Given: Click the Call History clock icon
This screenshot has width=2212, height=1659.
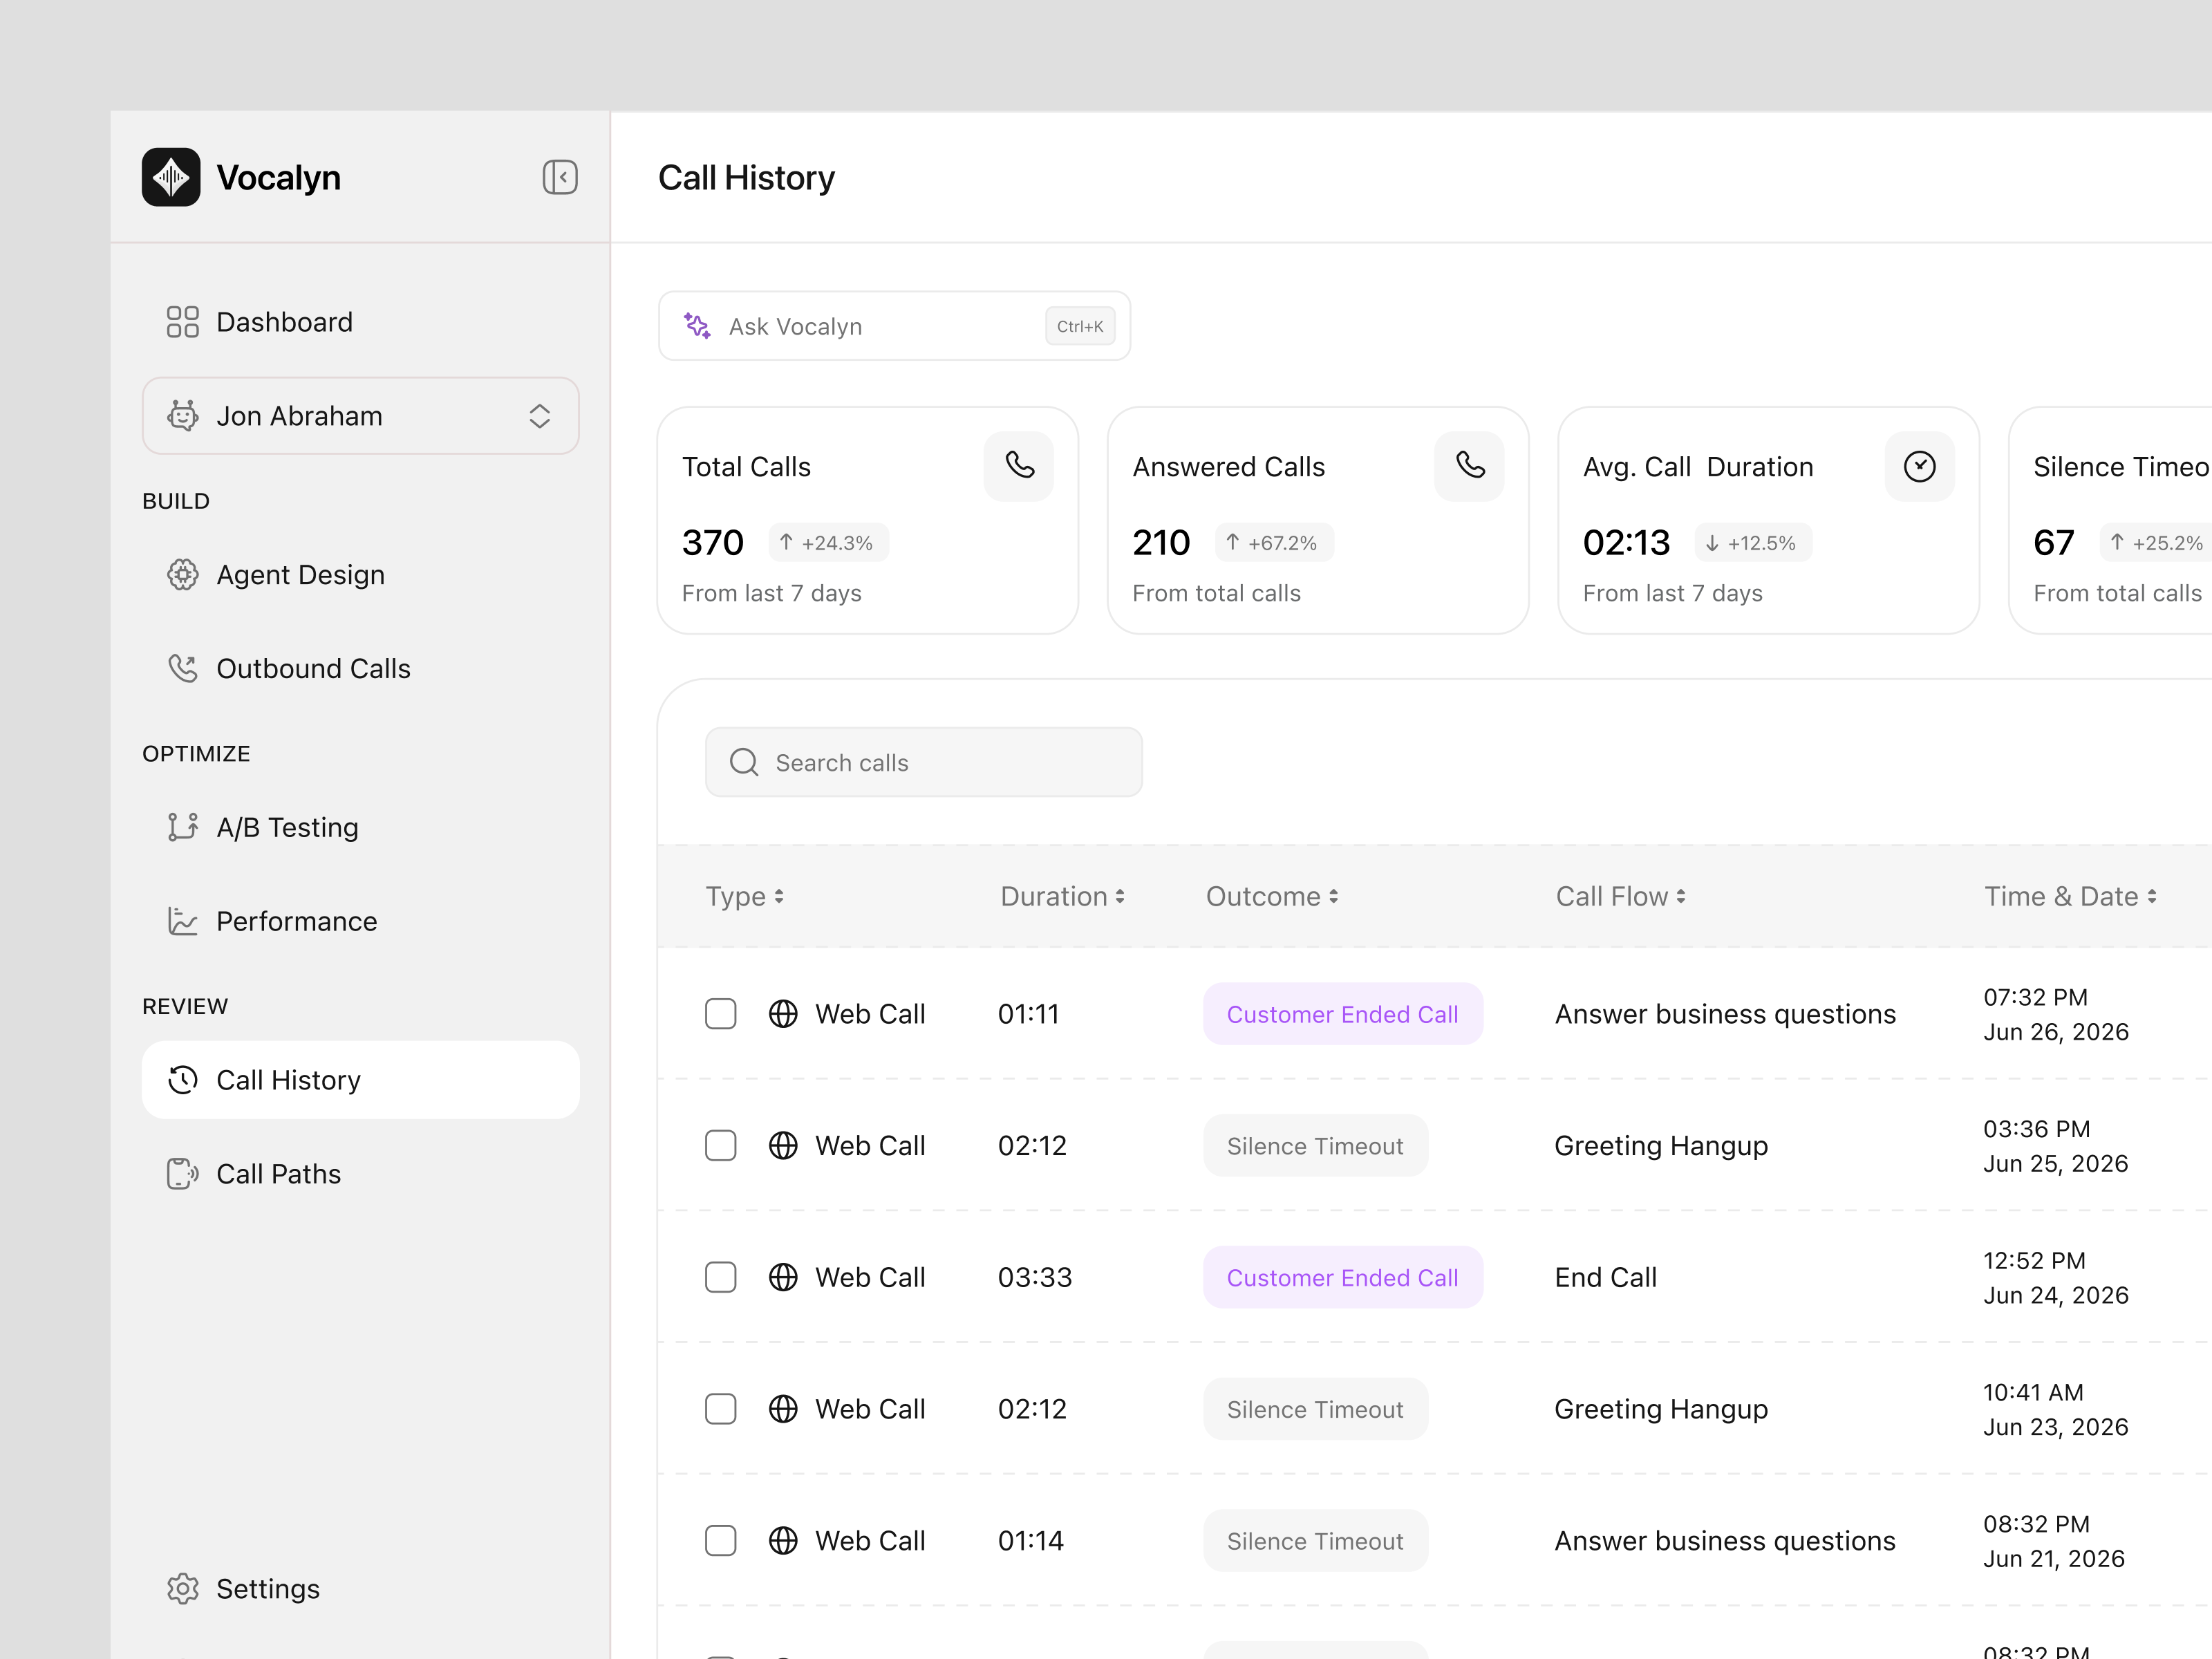Looking at the screenshot, I should [x=182, y=1080].
